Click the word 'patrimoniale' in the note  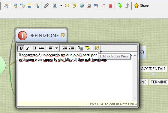click(95, 60)
